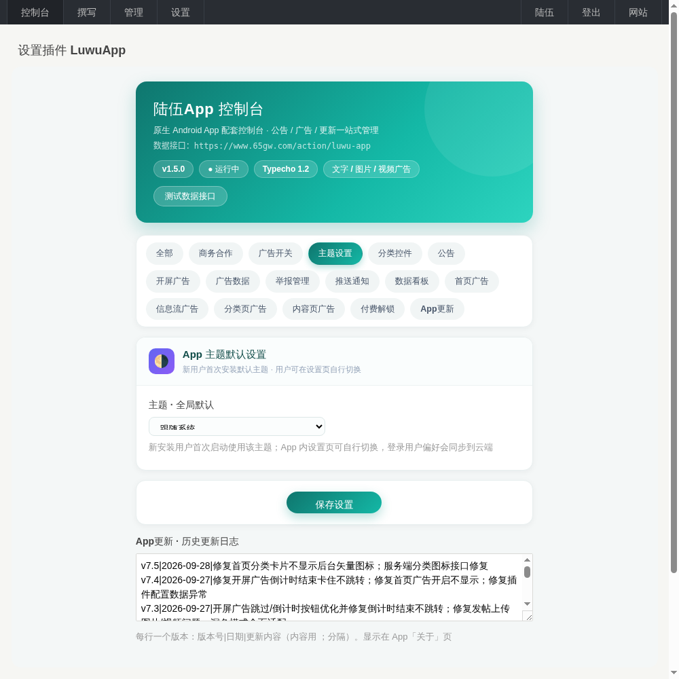The width and height of the screenshot is (679, 679).
Task: Select the 信息流广告 tab
Action: 177,309
